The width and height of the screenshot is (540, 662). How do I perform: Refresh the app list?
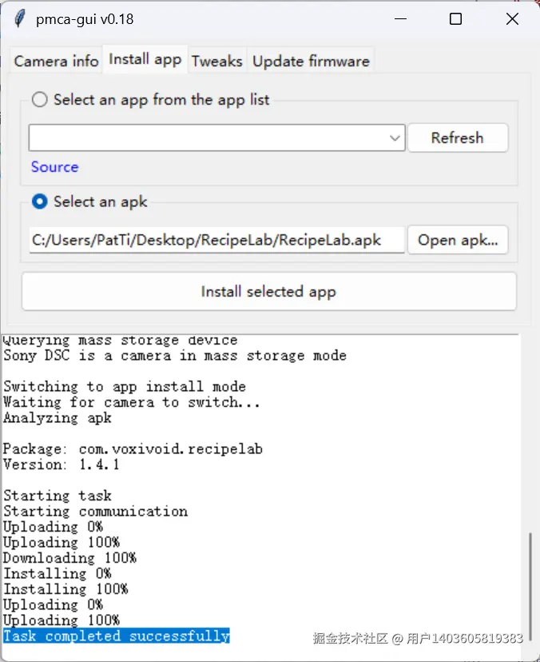pyautogui.click(x=458, y=138)
